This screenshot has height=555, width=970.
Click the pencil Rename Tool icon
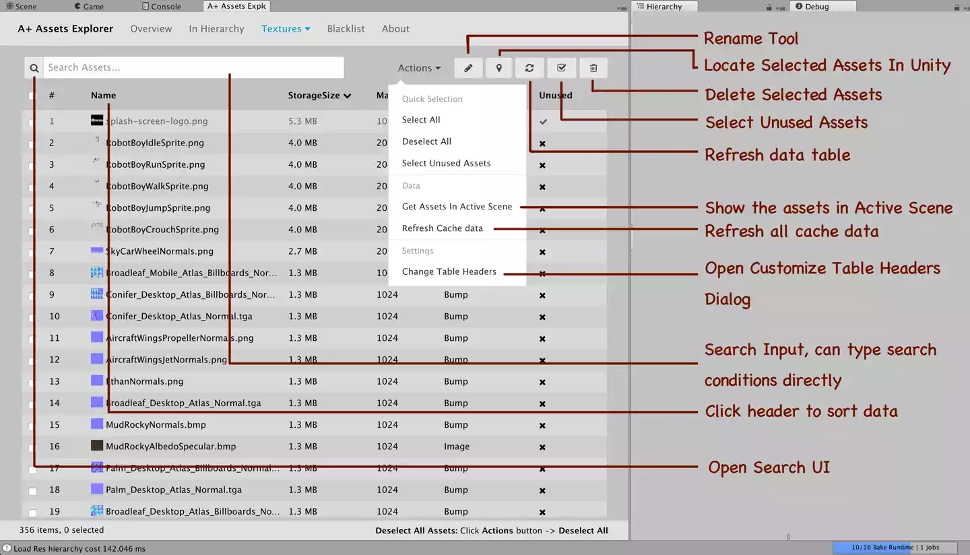point(468,68)
